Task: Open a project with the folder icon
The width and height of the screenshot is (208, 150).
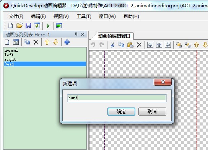Action: coord(19,26)
